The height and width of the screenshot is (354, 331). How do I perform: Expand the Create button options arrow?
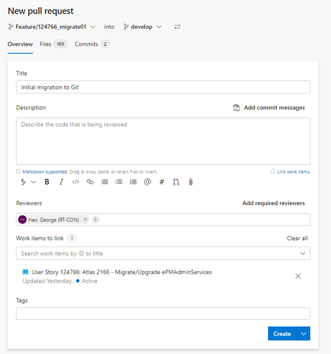tap(303, 333)
